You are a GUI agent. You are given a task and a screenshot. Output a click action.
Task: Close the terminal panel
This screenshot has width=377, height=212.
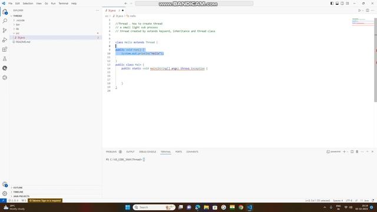coord(372,152)
